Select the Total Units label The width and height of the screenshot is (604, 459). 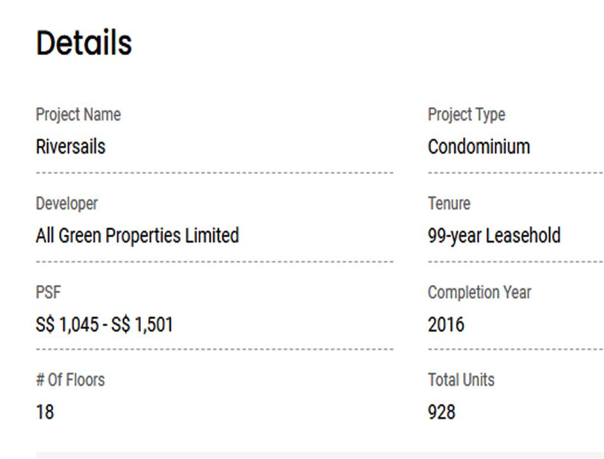[461, 380]
